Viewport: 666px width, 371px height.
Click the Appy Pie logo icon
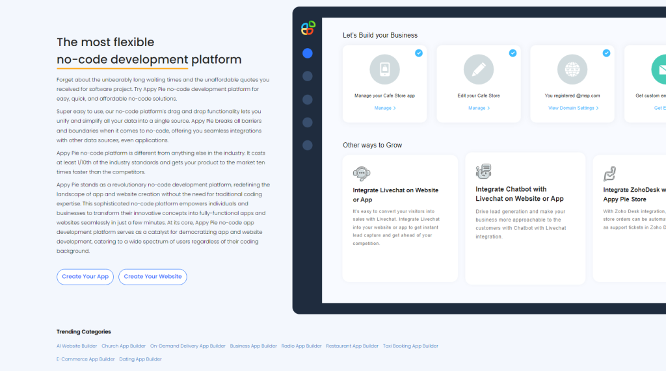coord(308,28)
